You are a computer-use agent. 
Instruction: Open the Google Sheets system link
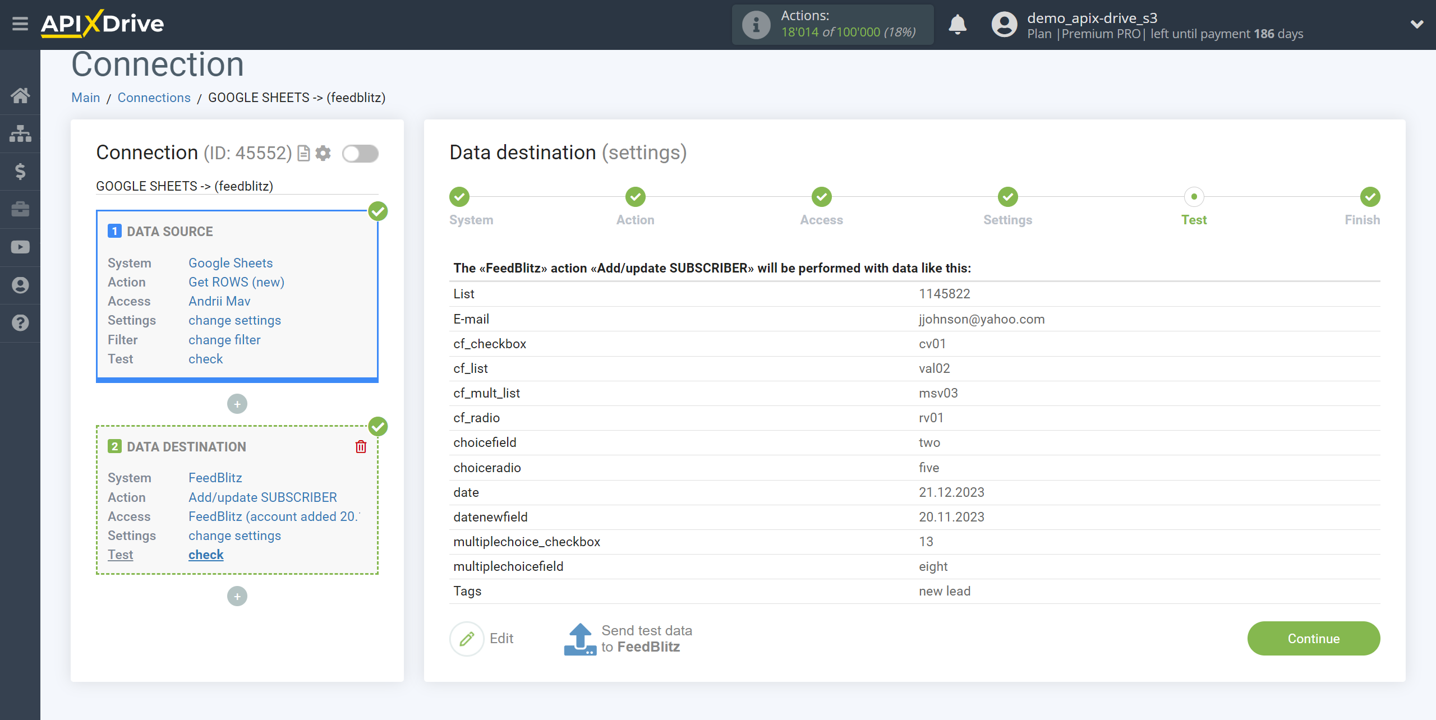click(x=231, y=263)
